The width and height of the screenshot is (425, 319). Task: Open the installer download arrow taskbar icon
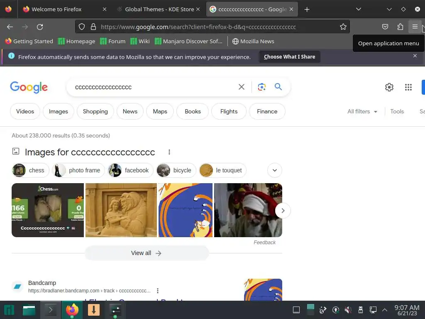(x=94, y=310)
